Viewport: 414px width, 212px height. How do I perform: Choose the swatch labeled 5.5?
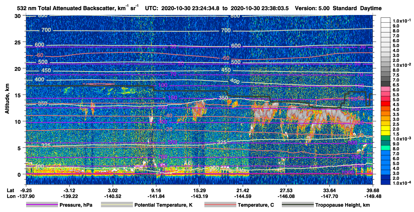pos(386,94)
